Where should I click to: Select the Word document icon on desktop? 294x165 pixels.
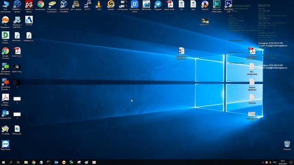(x=181, y=53)
